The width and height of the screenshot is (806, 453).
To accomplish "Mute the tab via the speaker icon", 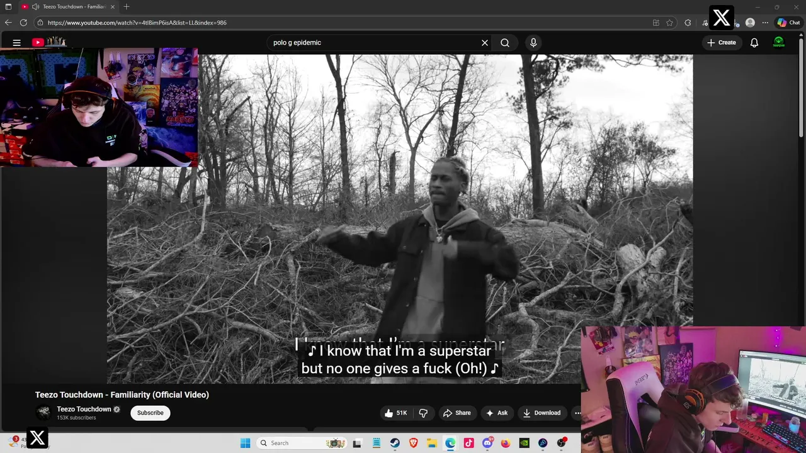I will tap(35, 6).
